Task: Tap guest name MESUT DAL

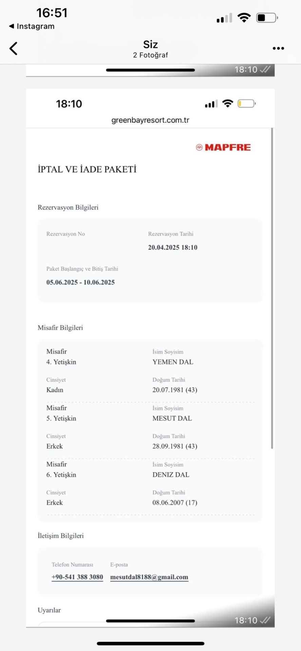Action: (172, 418)
